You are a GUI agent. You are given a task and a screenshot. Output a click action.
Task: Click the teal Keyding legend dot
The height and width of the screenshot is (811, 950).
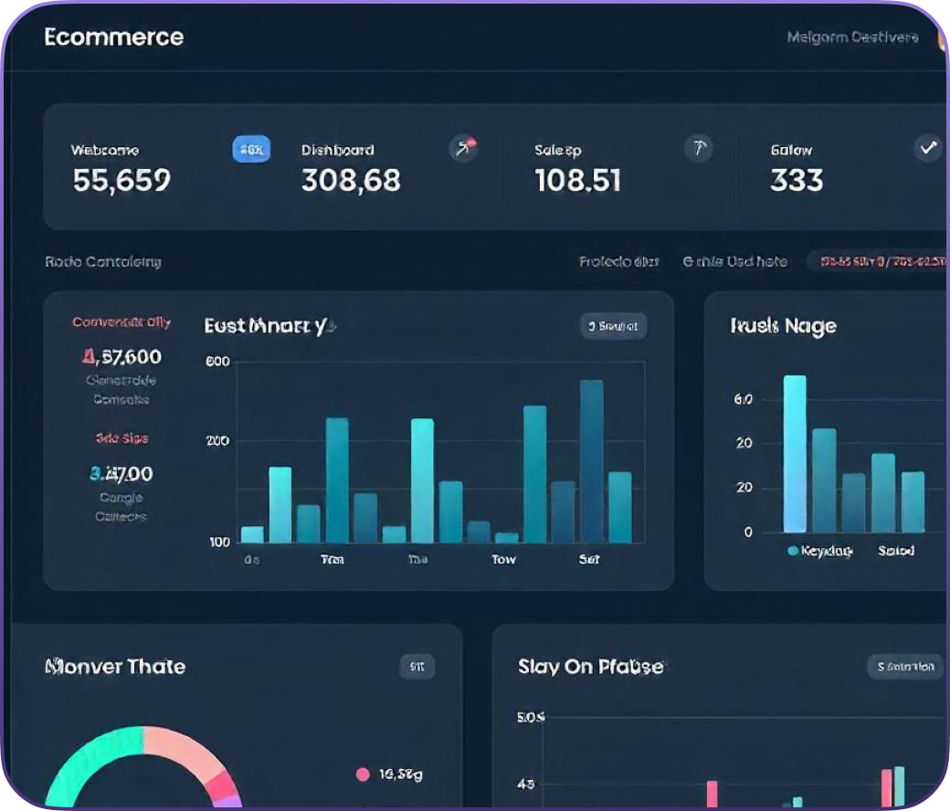pyautogui.click(x=792, y=551)
